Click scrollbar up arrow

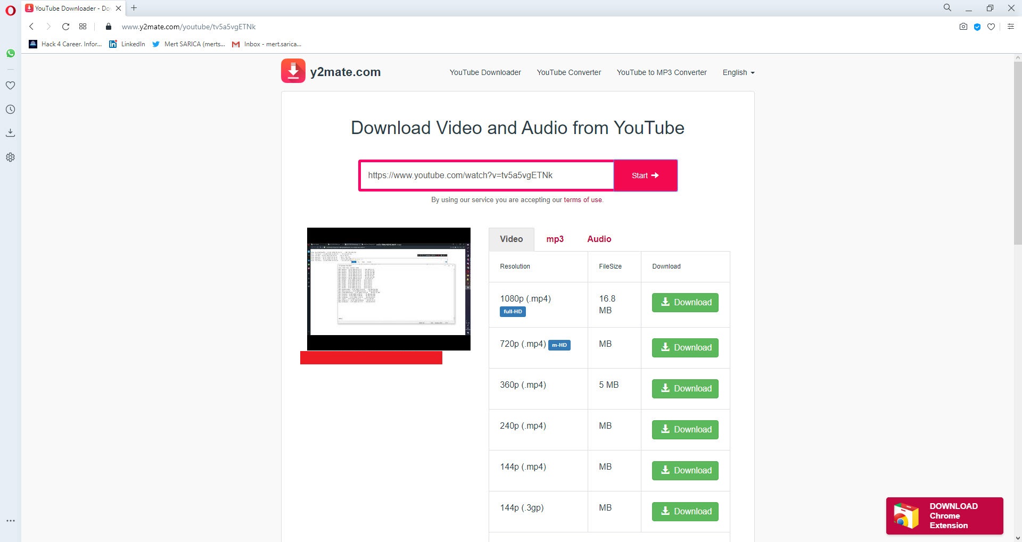click(1018, 57)
